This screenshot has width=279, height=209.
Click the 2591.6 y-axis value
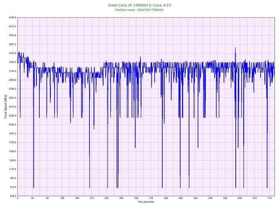pos(12,98)
